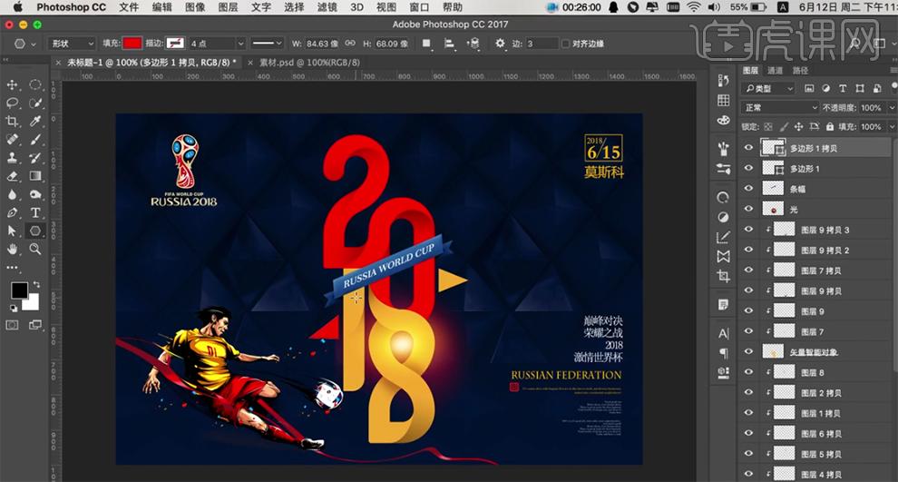Viewport: 898px width, 482px height.
Task: Select the Eraser tool
Action: pos(12,176)
